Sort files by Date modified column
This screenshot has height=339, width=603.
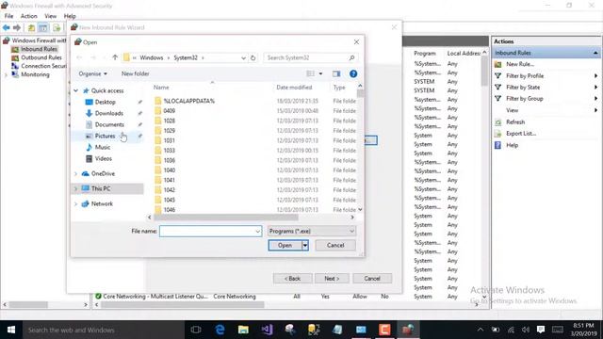tap(294, 88)
